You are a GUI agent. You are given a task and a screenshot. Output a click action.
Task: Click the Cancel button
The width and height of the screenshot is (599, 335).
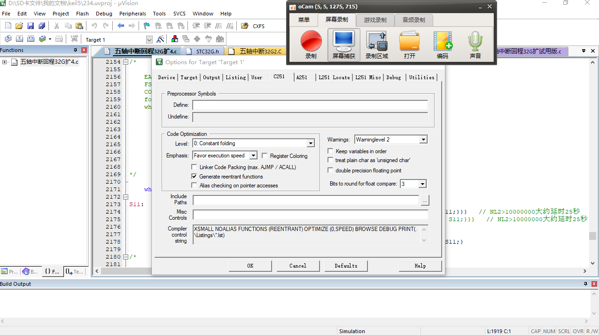point(298,266)
